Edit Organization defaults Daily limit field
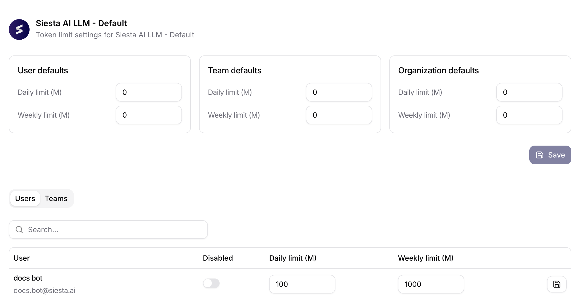 tap(529, 92)
